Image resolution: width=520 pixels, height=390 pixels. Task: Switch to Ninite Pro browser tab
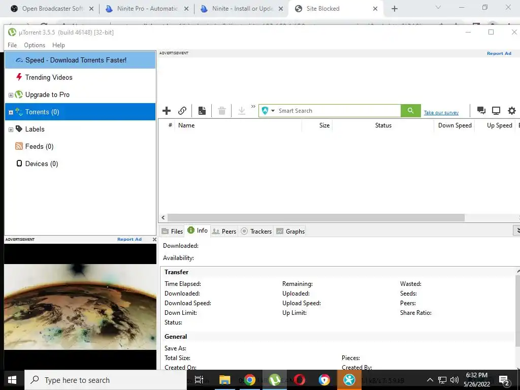click(147, 9)
